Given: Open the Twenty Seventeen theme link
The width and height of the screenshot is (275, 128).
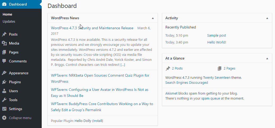Looking at the screenshot, I should coord(216,78).
